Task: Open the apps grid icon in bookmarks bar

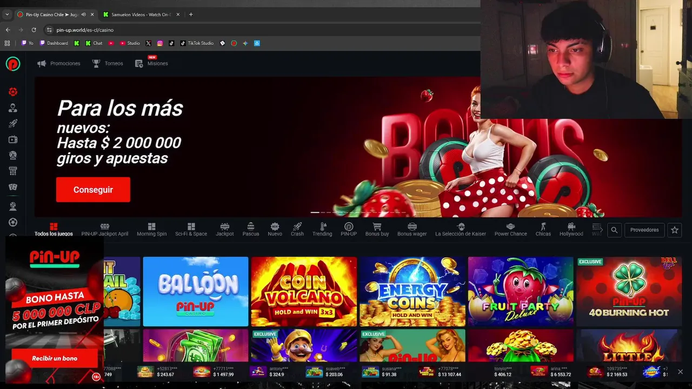Action: [x=7, y=43]
